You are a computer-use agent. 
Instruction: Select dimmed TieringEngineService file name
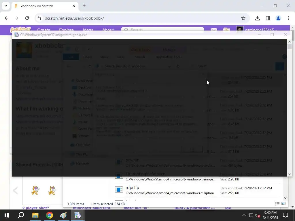tap(145, 174)
